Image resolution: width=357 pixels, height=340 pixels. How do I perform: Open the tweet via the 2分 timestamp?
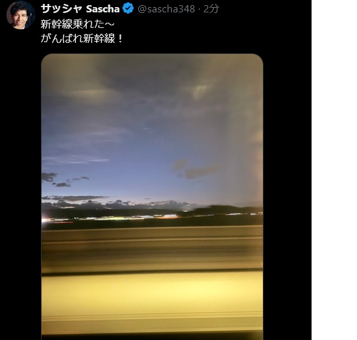tap(211, 9)
